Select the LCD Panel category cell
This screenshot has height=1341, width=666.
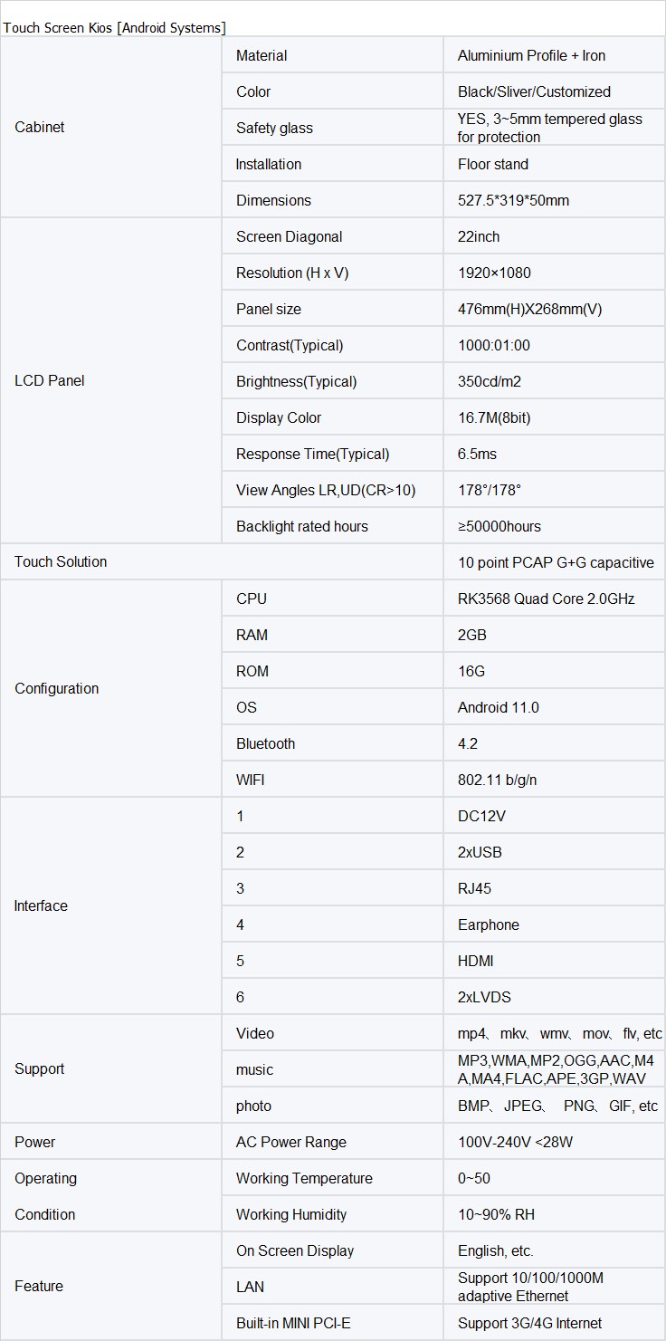click(x=50, y=381)
